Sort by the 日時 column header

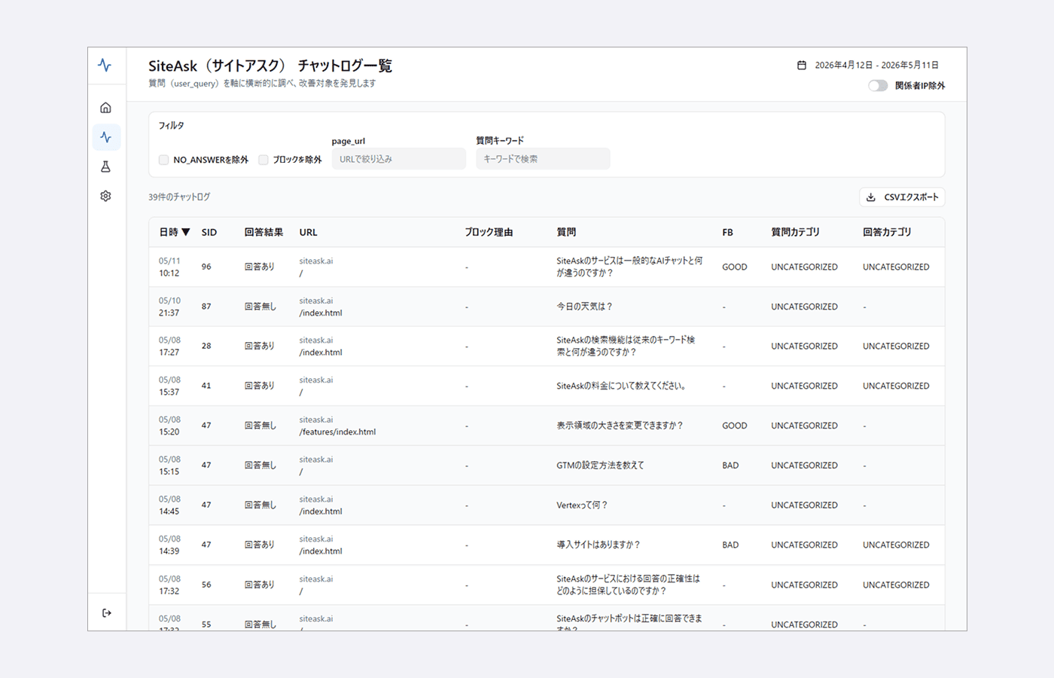point(175,232)
